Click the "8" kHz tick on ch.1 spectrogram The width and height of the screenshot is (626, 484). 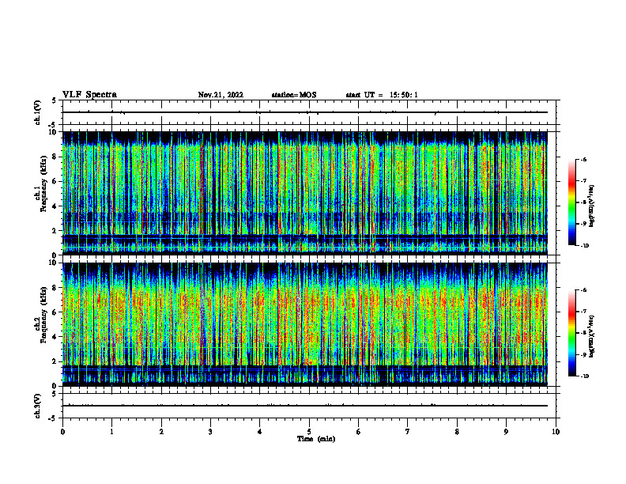click(x=55, y=157)
